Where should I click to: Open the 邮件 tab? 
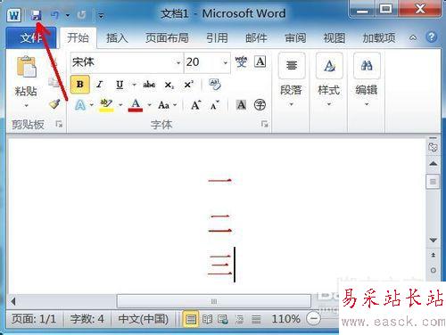pos(256,37)
